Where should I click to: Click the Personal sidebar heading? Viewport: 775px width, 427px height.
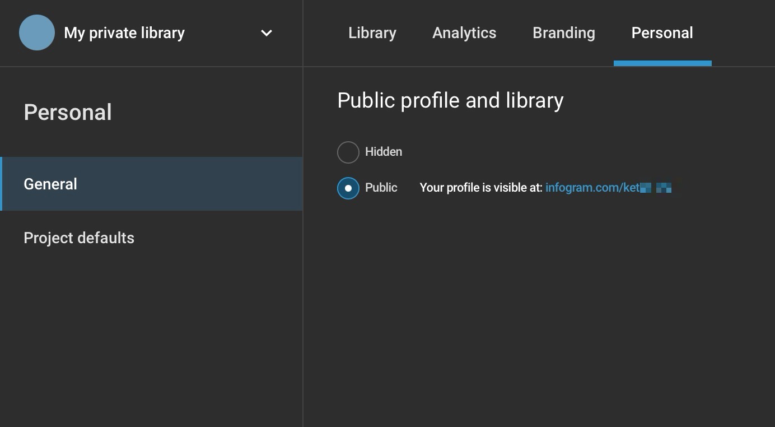click(x=67, y=112)
